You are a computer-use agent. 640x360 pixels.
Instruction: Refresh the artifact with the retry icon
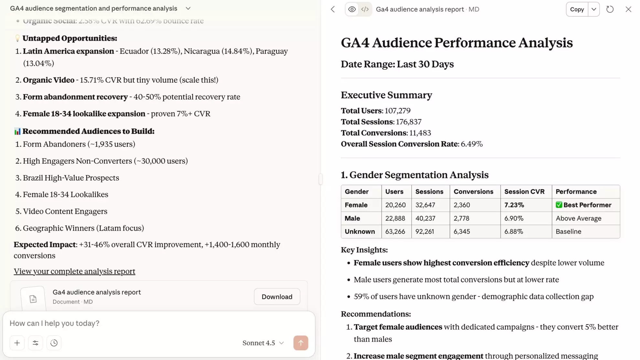pyautogui.click(x=610, y=9)
